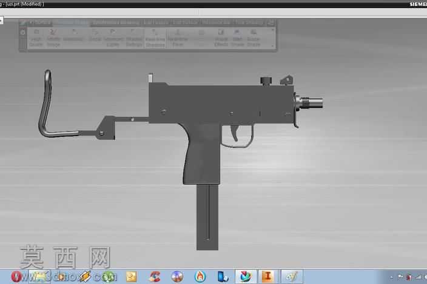
Task: Open the blue phone taskbar icon
Action: pos(223,277)
